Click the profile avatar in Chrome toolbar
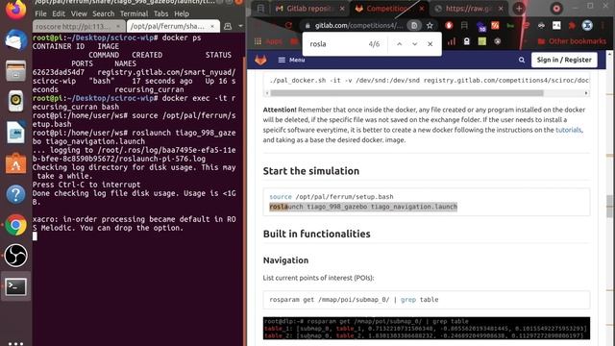 tap(587, 26)
